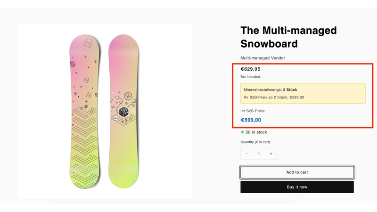
Task: Click The Multi-managed Snowboard title
Action: (288, 37)
